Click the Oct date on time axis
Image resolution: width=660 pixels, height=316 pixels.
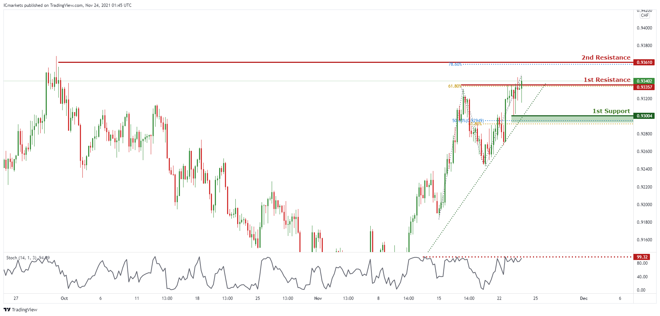[x=64, y=298]
